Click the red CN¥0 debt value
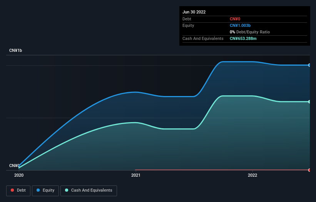 coord(235,19)
